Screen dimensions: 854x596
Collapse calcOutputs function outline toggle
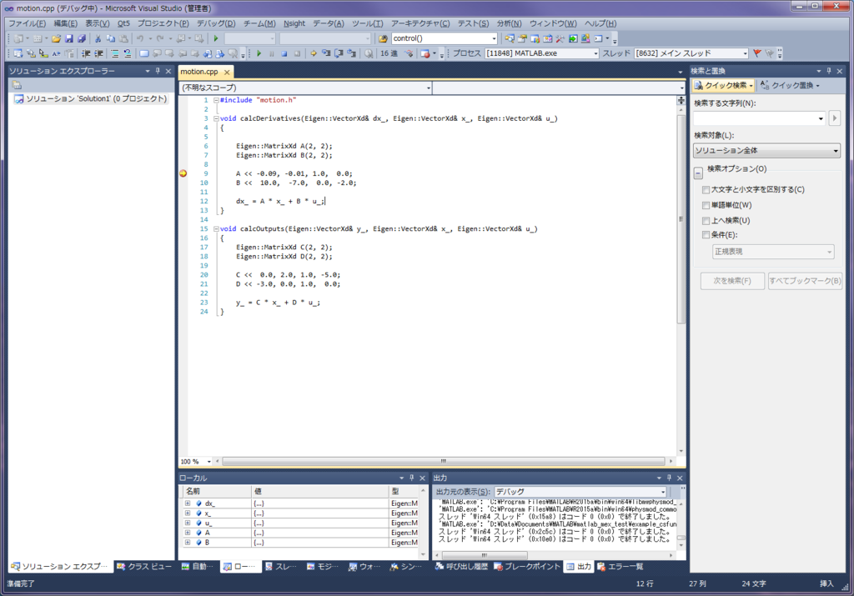click(x=216, y=228)
